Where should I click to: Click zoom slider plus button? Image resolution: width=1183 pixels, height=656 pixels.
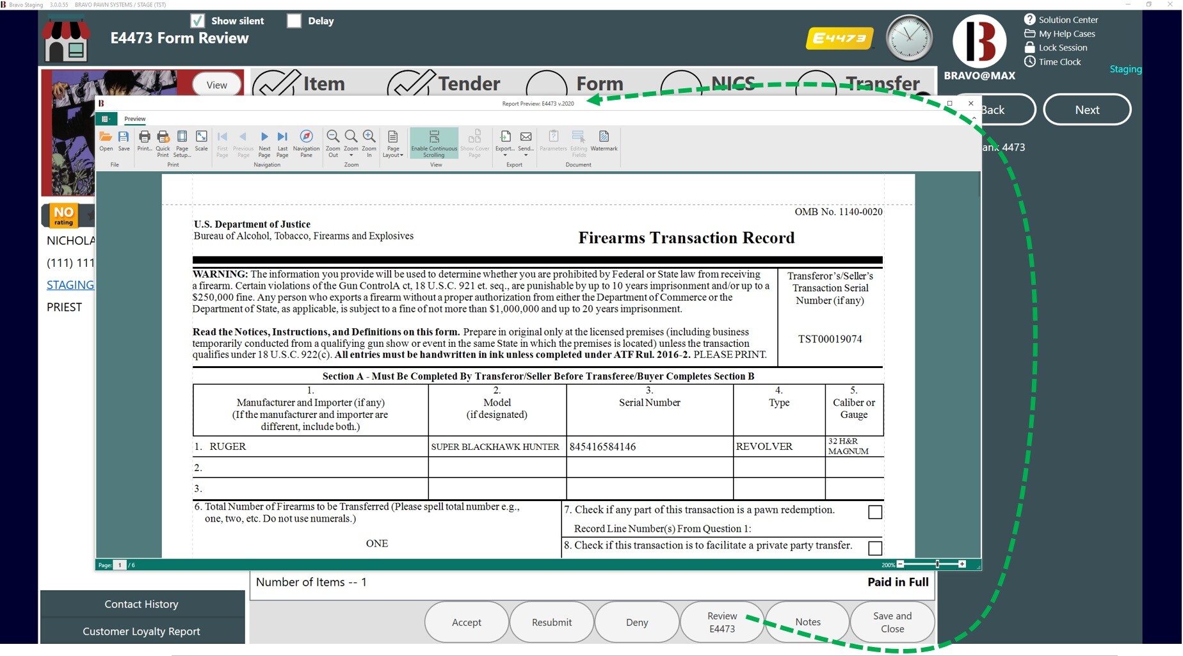(x=962, y=564)
